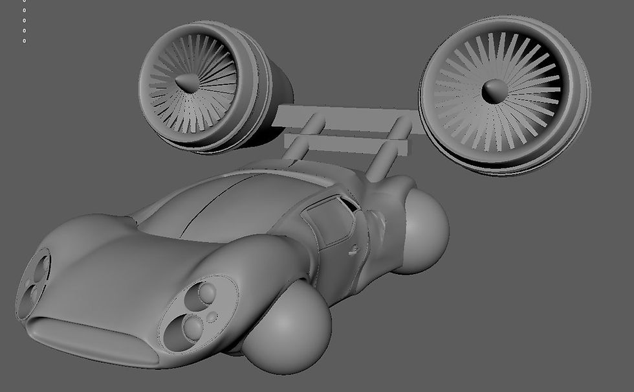Pick the nose cone of the smaller turbine
The height and width of the screenshot is (392, 634).
click(186, 83)
